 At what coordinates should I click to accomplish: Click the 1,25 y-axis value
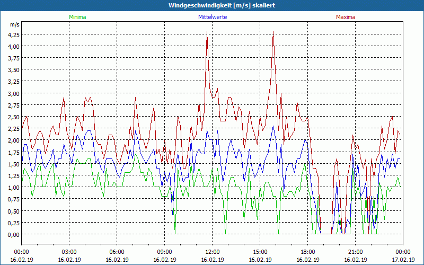click(x=14, y=175)
